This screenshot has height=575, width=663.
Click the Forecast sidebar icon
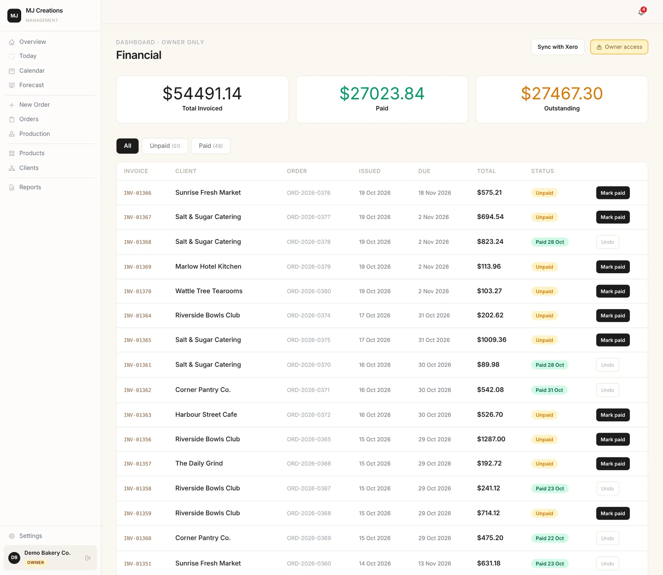(12, 85)
